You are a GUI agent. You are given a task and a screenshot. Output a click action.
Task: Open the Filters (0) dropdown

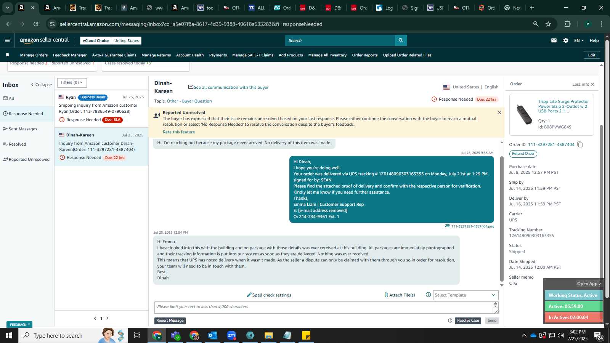tap(72, 83)
